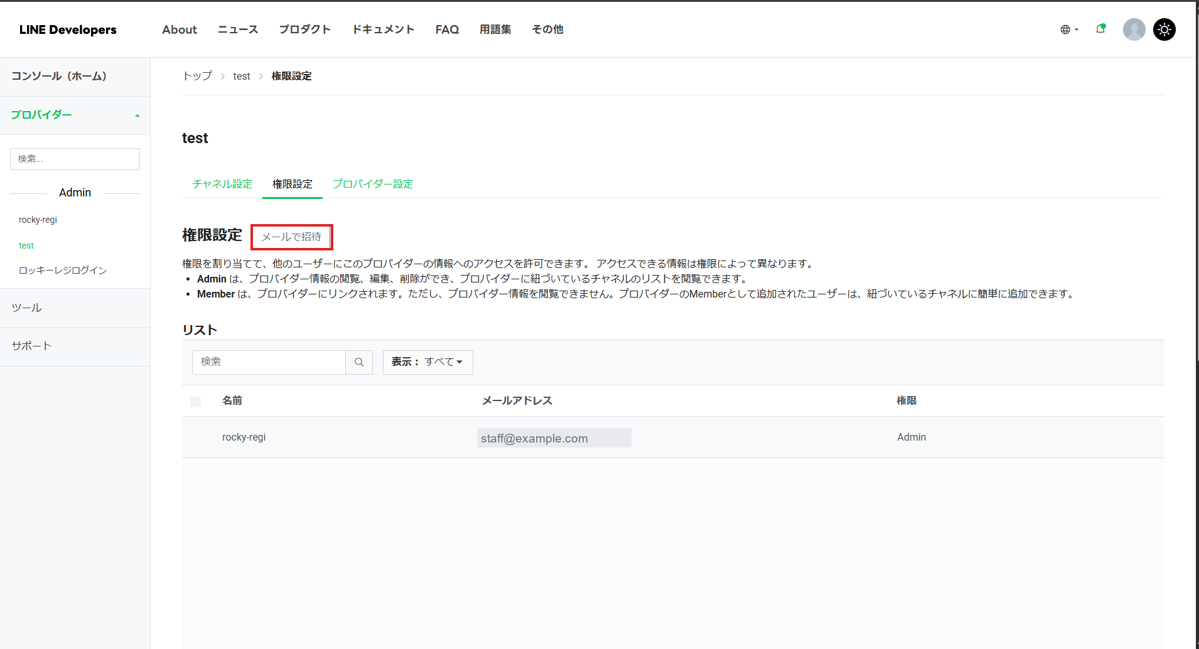The height and width of the screenshot is (649, 1199).
Task: Click the rocky-regi name in the list
Action: pyautogui.click(x=244, y=437)
